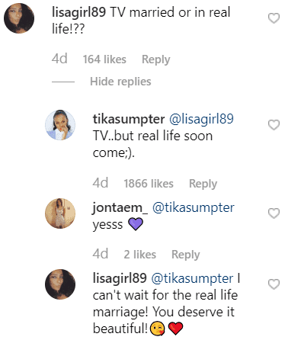Like jontaem_'s yesss comment heart
The image size is (288, 340).
click(x=274, y=213)
